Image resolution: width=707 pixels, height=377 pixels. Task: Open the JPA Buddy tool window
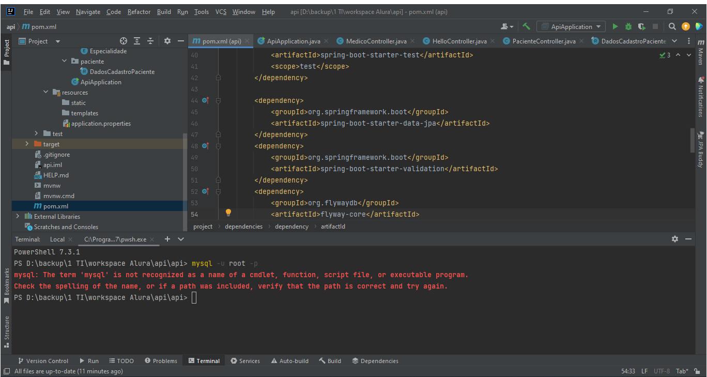click(701, 150)
